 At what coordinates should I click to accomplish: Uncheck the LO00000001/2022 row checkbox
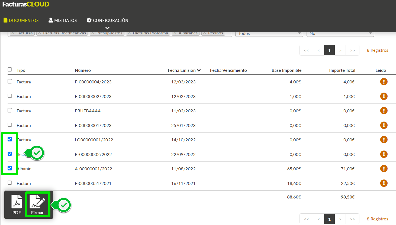coord(10,139)
